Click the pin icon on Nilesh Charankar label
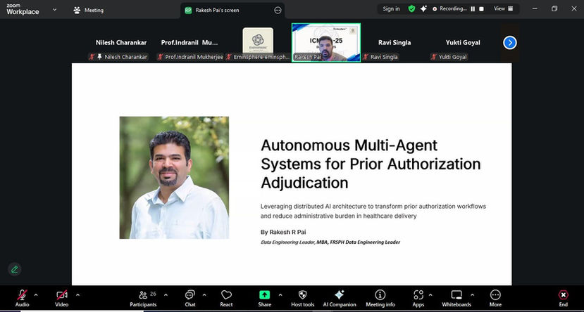Image resolution: width=584 pixels, height=312 pixels. (100, 57)
